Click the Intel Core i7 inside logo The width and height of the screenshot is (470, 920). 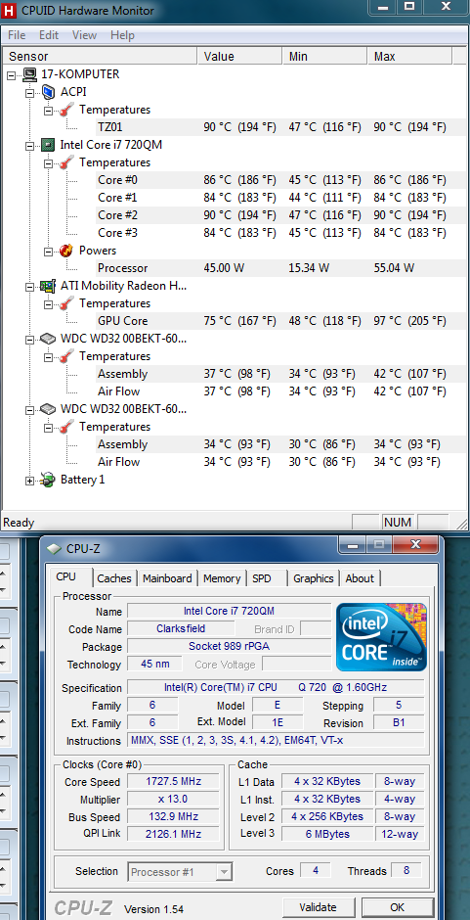pyautogui.click(x=381, y=636)
